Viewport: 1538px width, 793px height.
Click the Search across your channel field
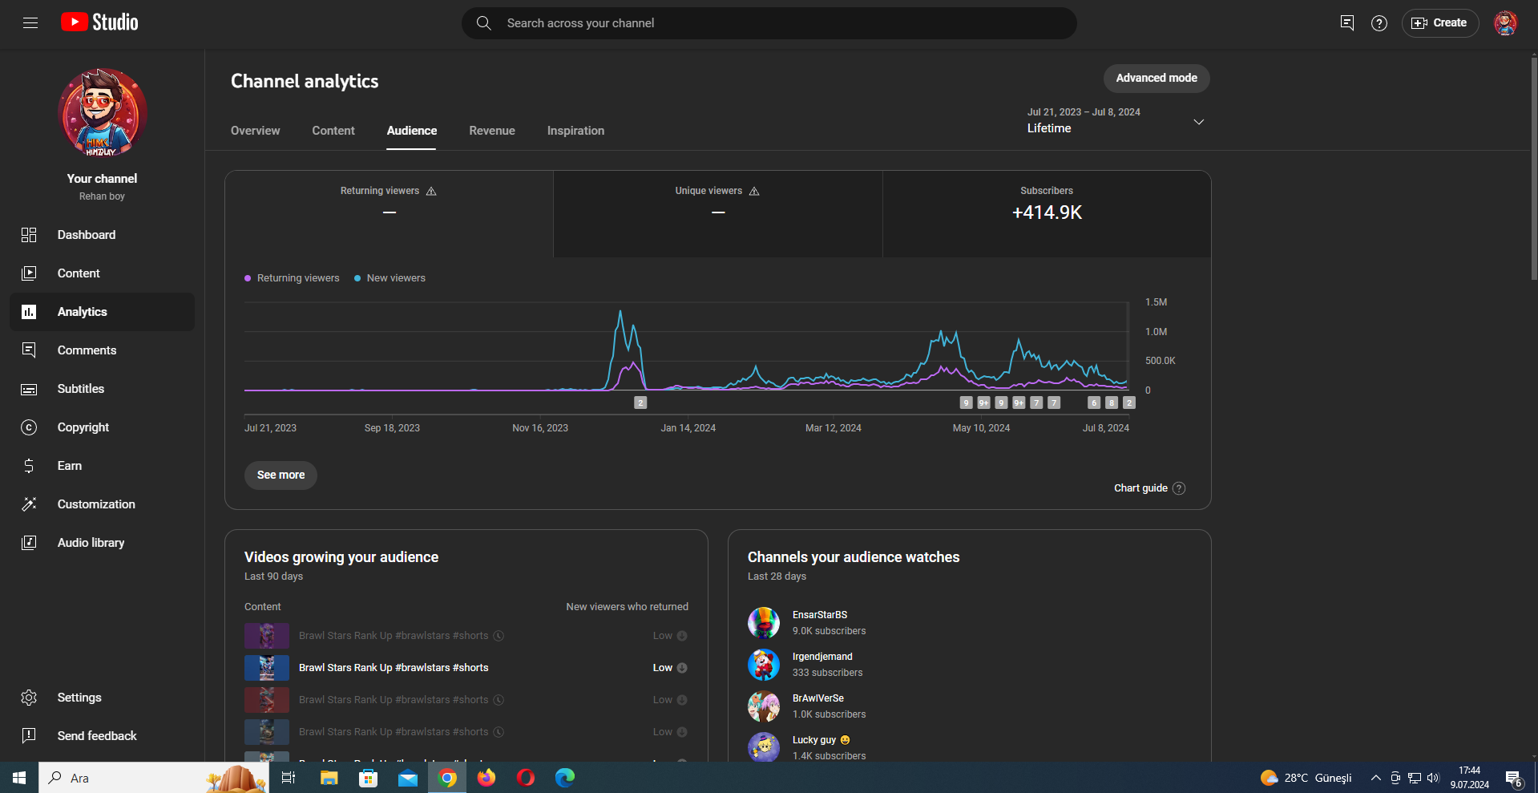(x=769, y=23)
